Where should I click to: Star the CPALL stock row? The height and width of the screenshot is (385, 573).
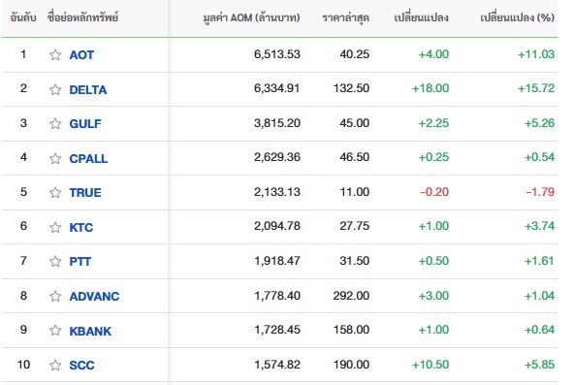click(x=55, y=158)
